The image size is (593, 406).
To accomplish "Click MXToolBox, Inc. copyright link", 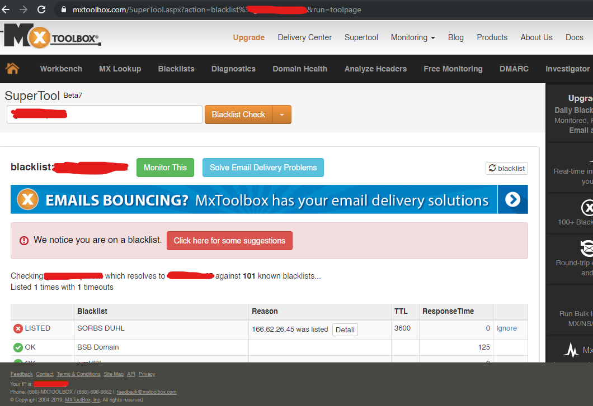I will click(x=83, y=400).
